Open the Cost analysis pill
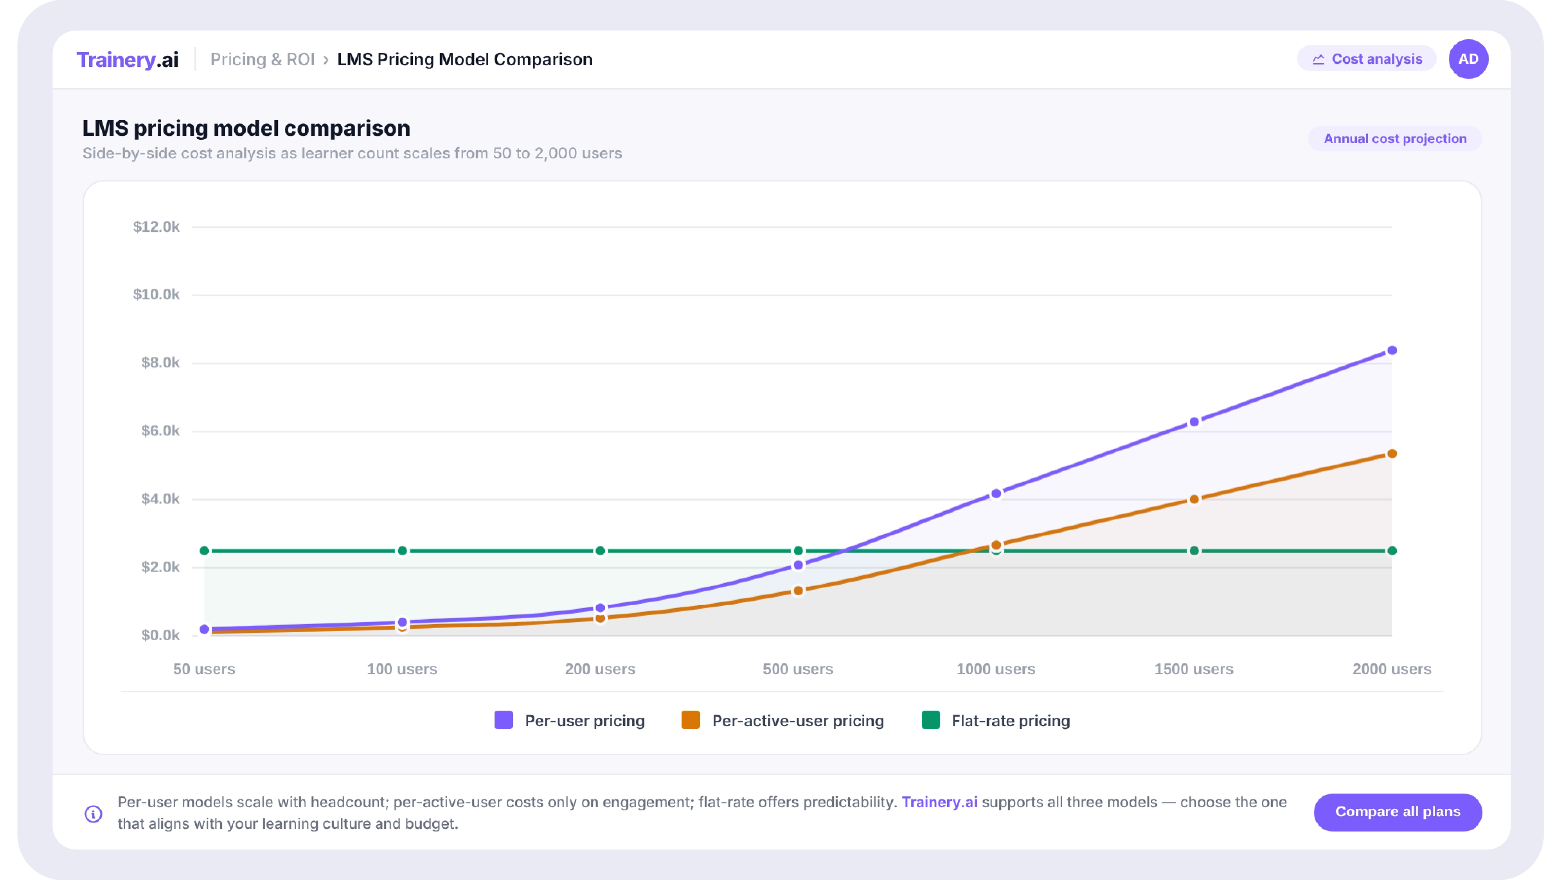 1366,59
